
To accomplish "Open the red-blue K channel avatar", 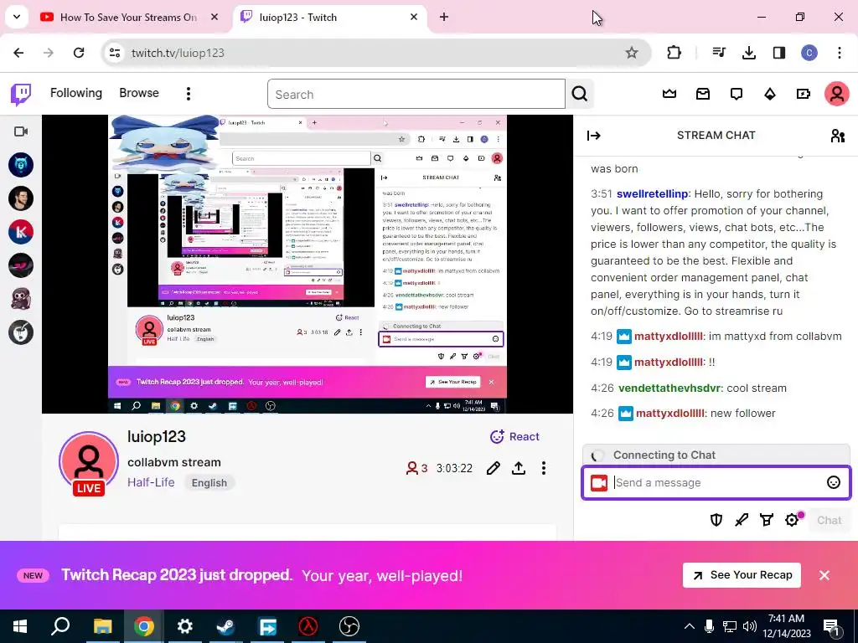I will [21, 232].
